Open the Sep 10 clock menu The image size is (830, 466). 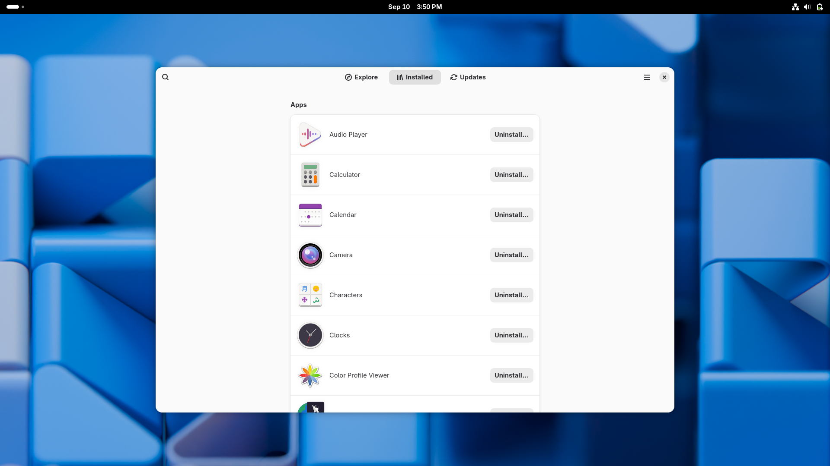(415, 7)
